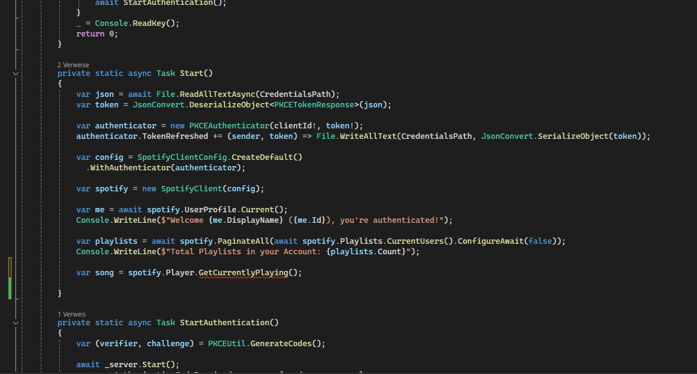This screenshot has height=374, width=697.
Task: Open the '1 Verweis' references link
Action: coord(72,314)
